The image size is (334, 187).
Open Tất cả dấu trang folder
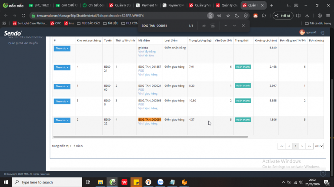pos(318,23)
